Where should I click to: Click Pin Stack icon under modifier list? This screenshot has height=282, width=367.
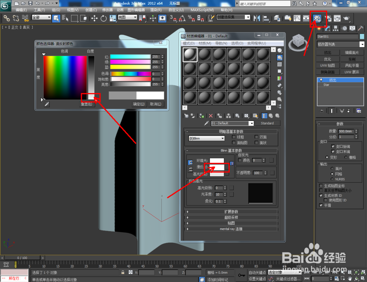[x=321, y=111]
